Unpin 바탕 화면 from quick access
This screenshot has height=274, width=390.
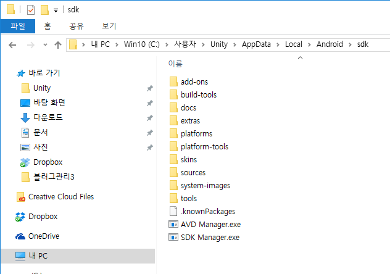click(150, 103)
